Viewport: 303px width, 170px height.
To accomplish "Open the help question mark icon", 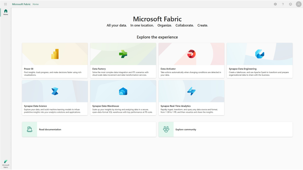I will (x=283, y=4).
